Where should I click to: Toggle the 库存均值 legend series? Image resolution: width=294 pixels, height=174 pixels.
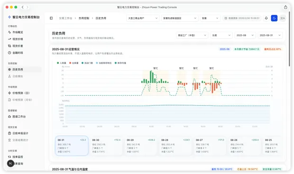(x=120, y=63)
